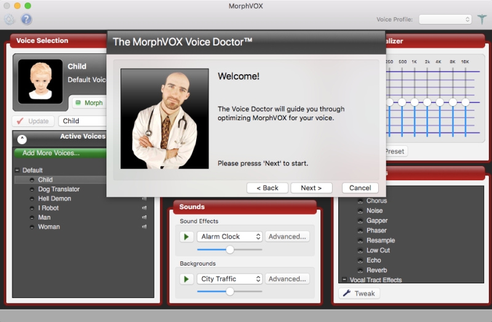
Task: Click the Tweak button with wrench
Action: (x=359, y=294)
